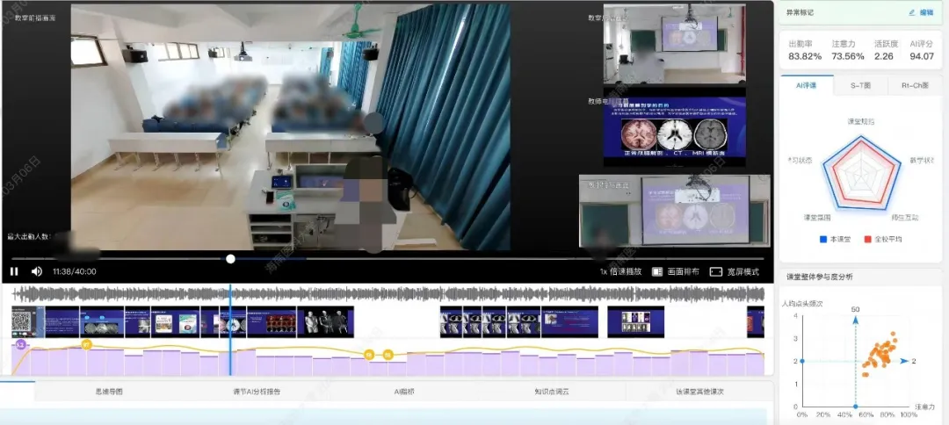Open the 思维导图 tab
The width and height of the screenshot is (949, 425).
pyautogui.click(x=109, y=392)
